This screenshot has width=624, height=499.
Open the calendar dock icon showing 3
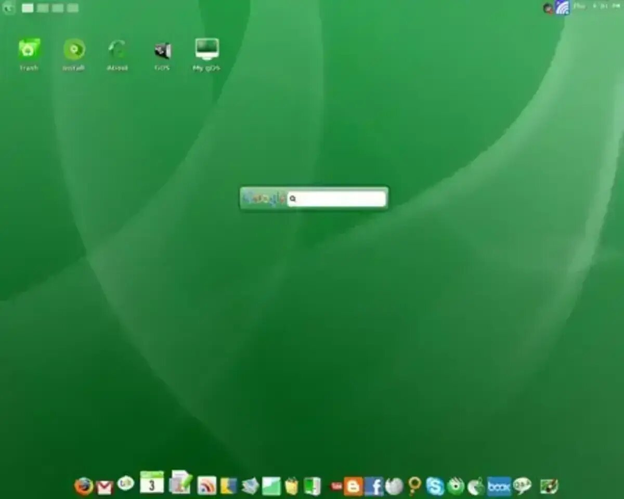click(x=152, y=482)
